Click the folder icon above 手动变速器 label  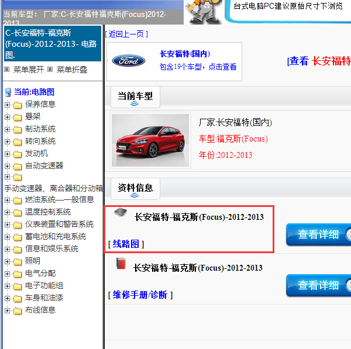click(18, 177)
